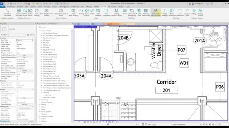Select the BS_Channel tree item
229x128 pixels.
tap(47, 45)
